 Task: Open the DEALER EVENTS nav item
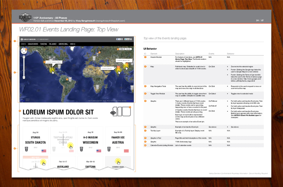coord(33,44)
